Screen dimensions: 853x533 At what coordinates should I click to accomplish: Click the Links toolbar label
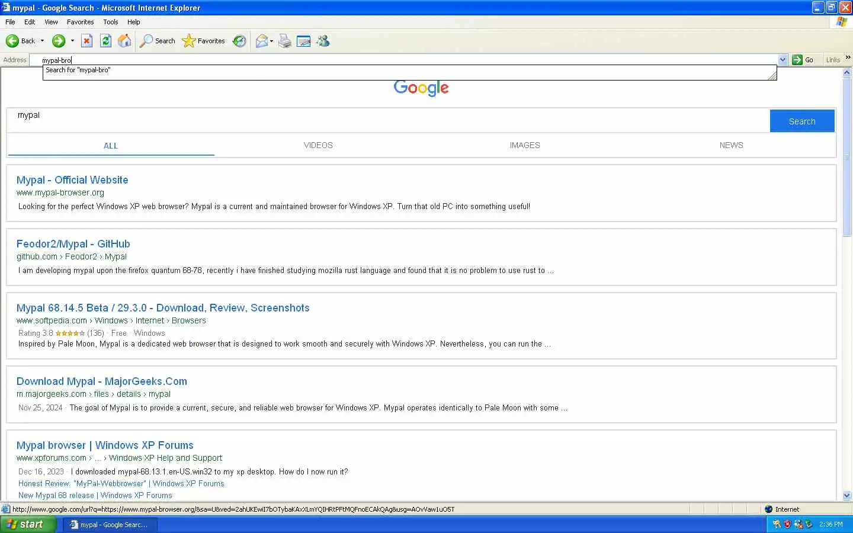833,60
